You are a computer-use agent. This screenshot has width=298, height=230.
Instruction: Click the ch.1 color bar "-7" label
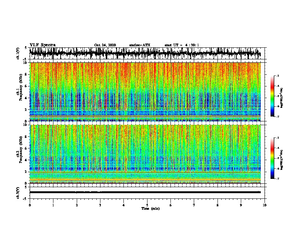[x=278, y=117]
